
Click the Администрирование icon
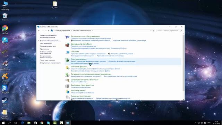[x=68, y=97]
